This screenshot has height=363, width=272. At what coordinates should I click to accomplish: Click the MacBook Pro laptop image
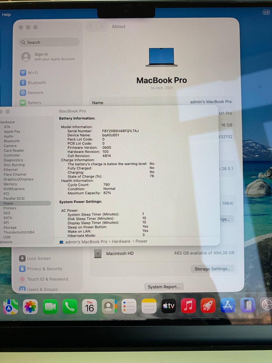(161, 57)
